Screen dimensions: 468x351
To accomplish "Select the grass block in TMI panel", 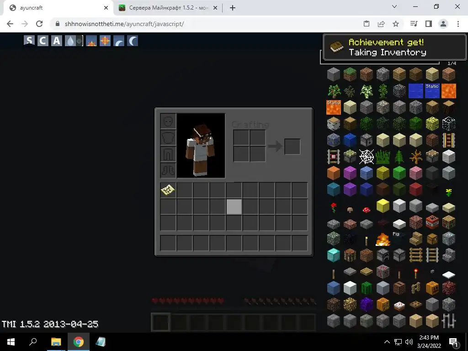I will point(350,74).
